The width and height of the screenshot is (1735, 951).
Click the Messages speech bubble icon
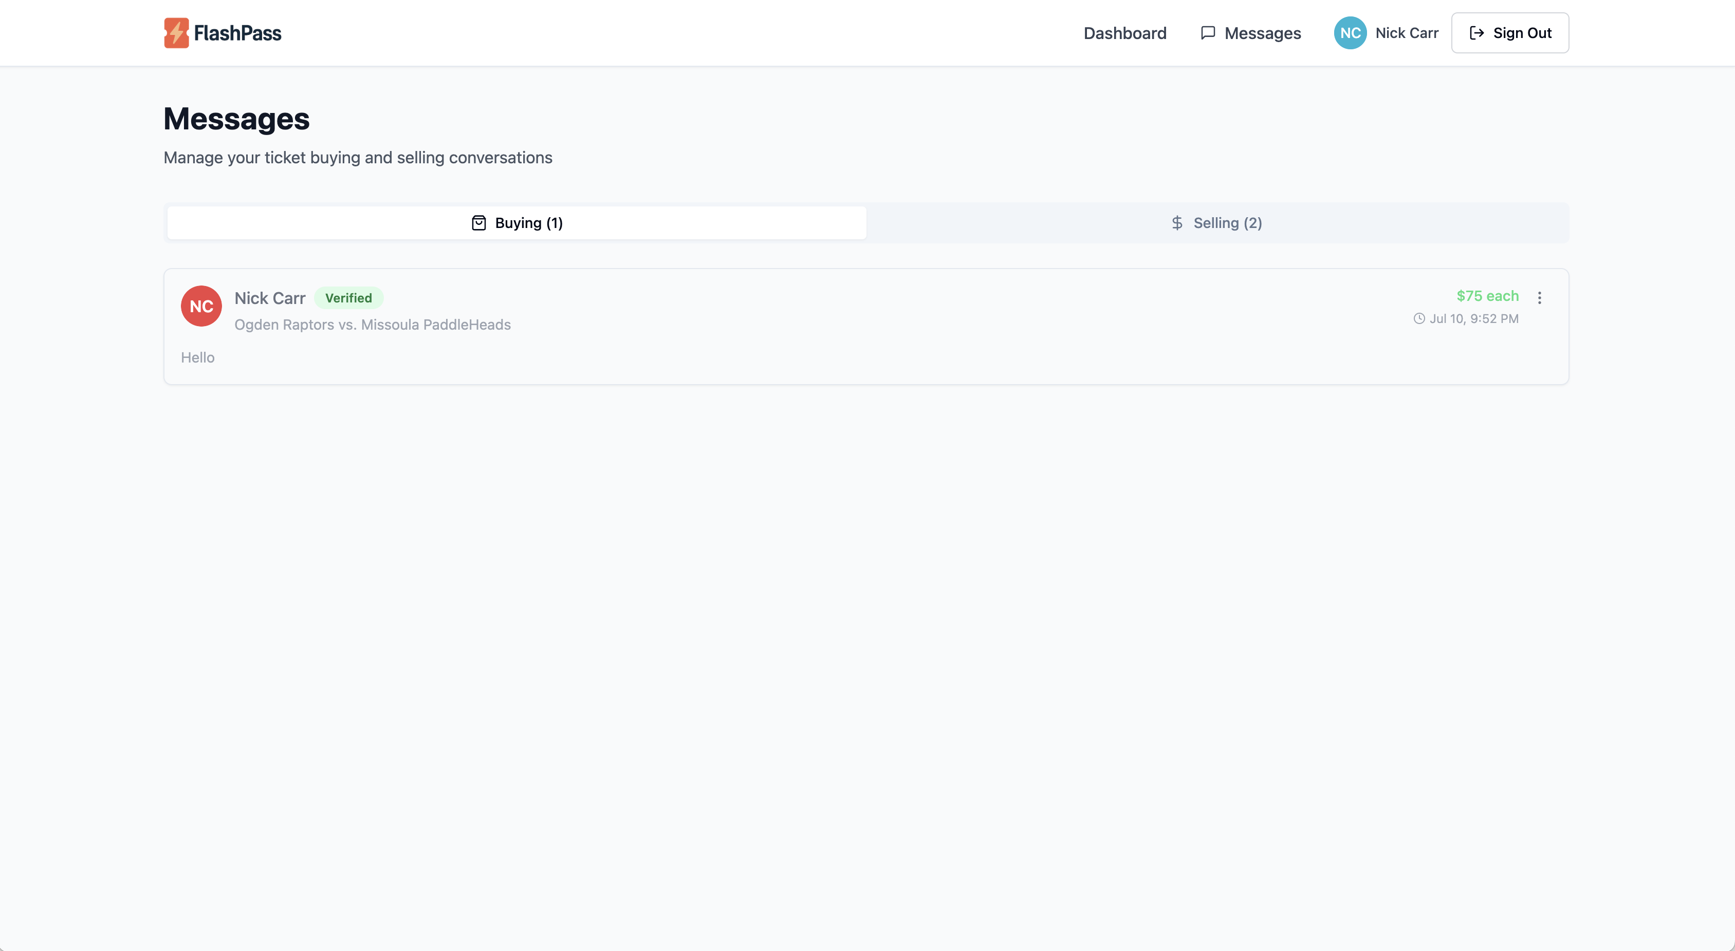[1208, 33]
